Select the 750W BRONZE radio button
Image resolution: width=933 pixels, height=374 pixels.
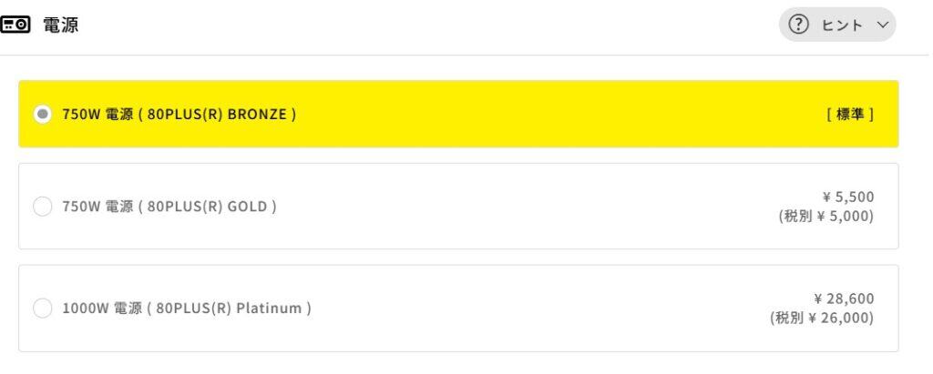[x=42, y=115]
